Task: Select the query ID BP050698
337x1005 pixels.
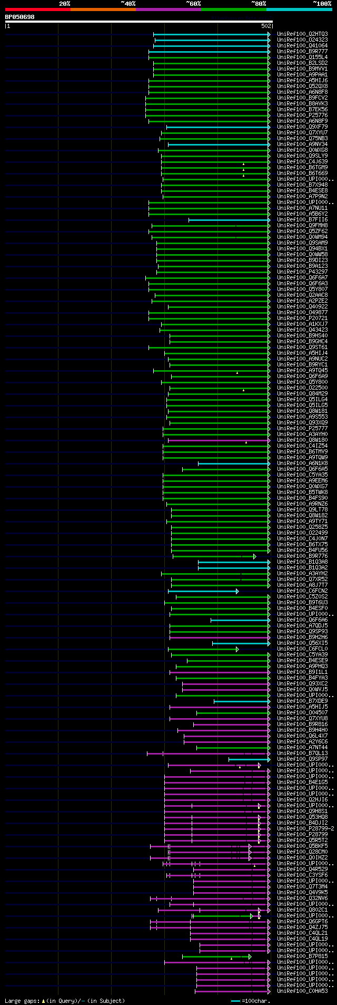Action: [20, 17]
